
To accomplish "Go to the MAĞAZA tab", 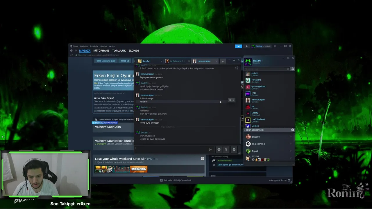I will [85, 51].
